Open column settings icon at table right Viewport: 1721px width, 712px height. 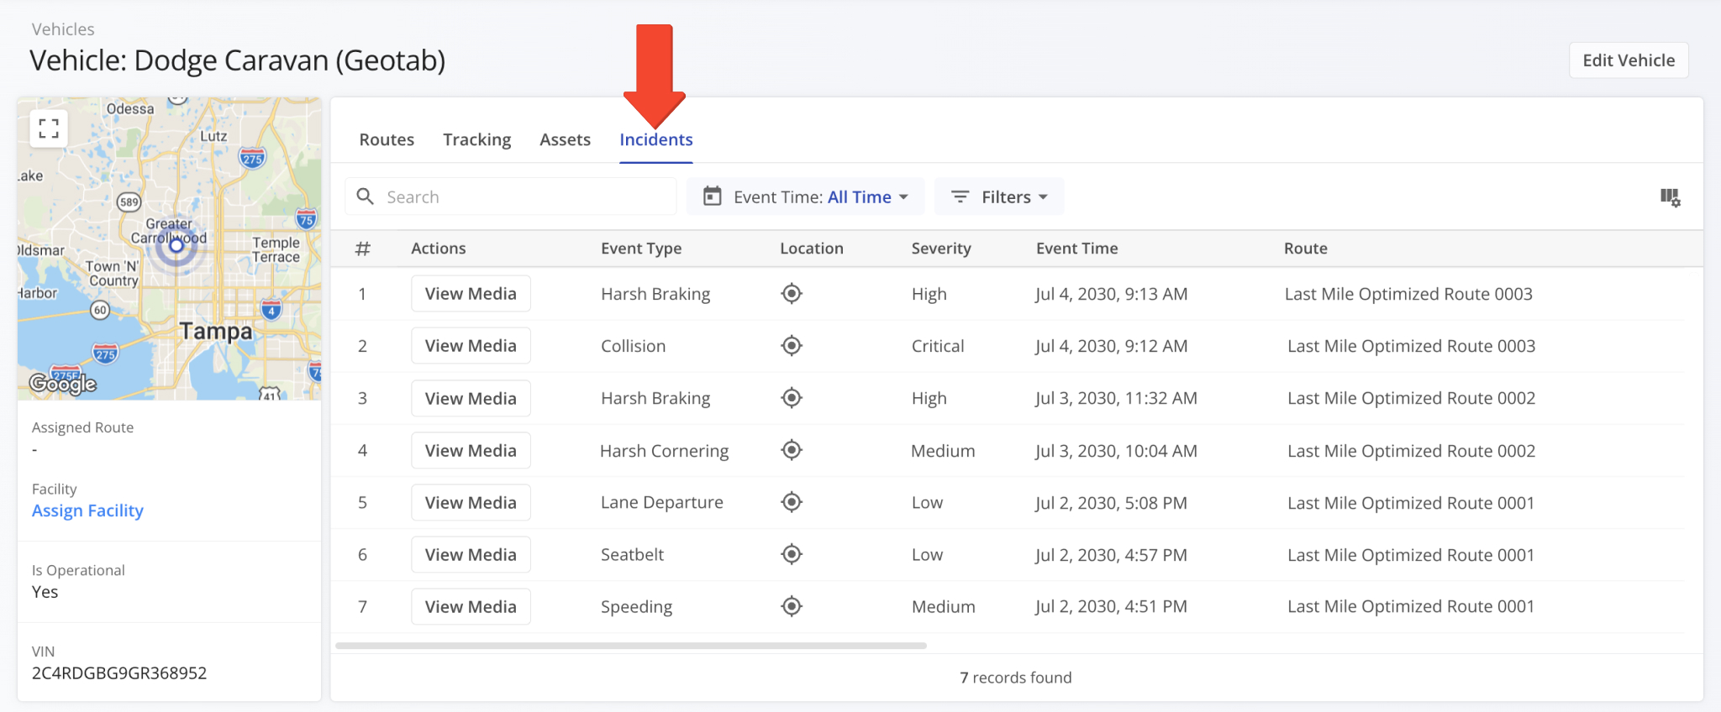point(1670,197)
